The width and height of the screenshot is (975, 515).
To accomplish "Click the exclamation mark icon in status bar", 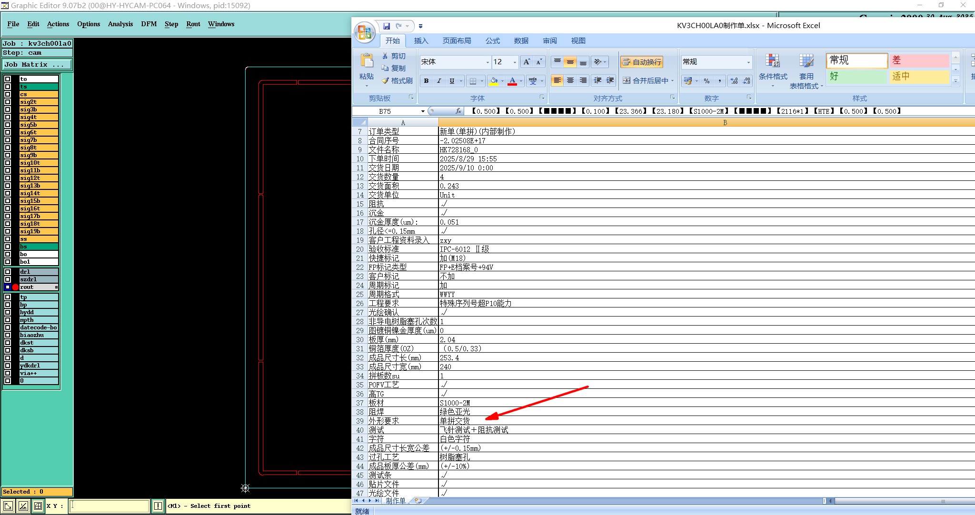I will [x=158, y=506].
